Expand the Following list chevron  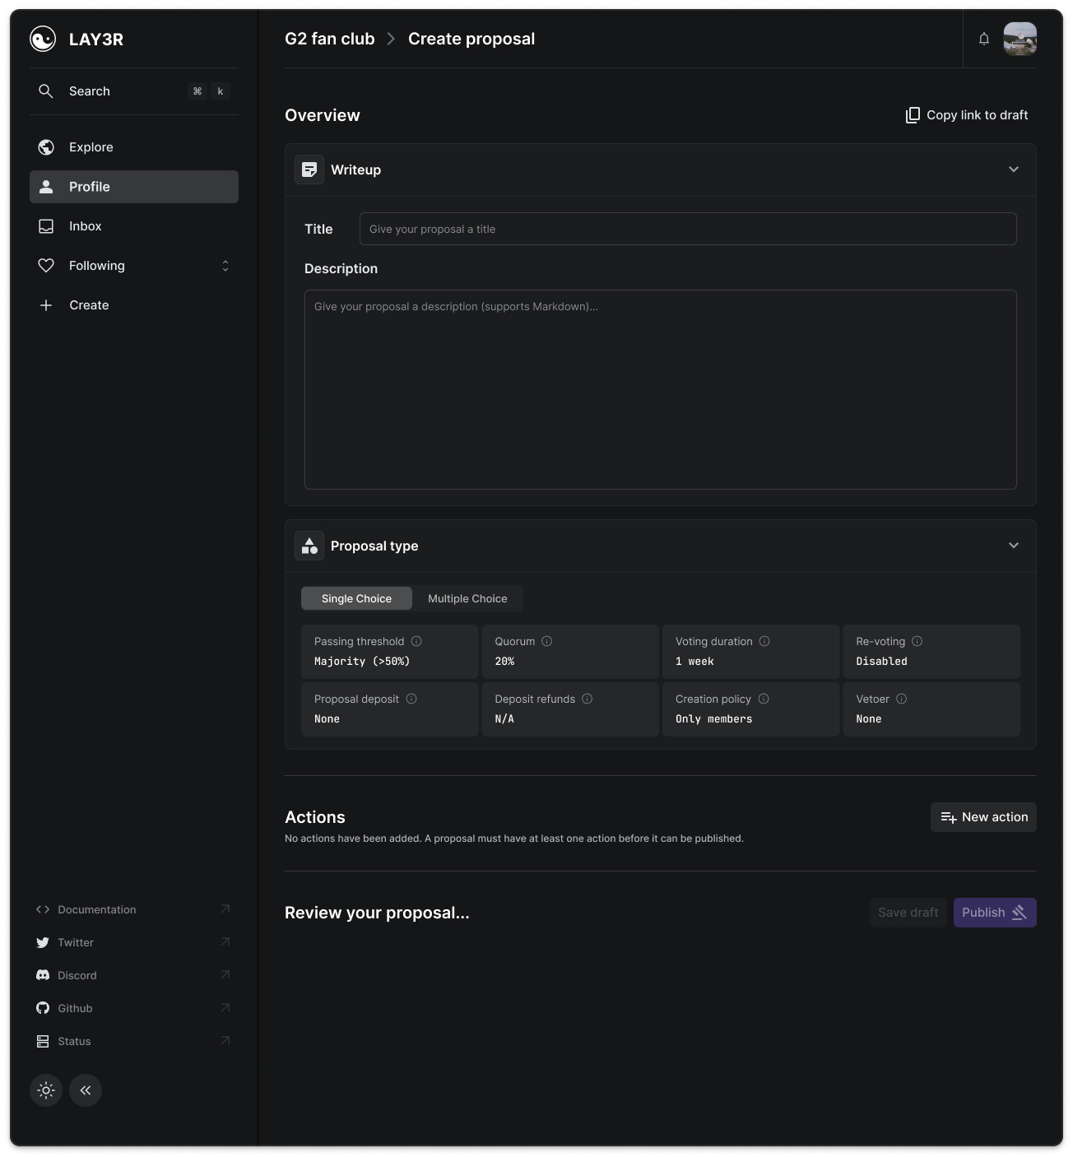225,265
